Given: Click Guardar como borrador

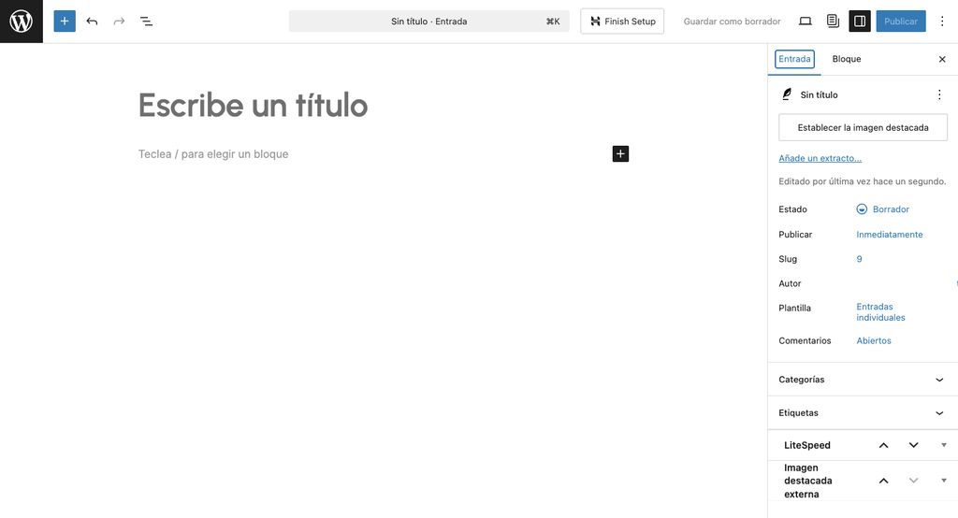Looking at the screenshot, I should (732, 22).
